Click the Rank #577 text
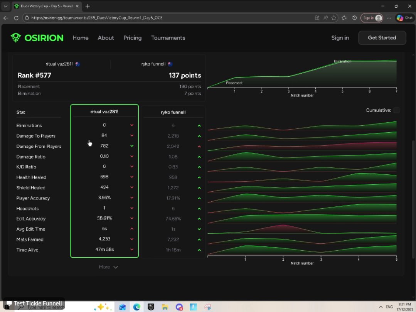Image resolution: width=416 pixels, height=312 pixels. click(x=34, y=75)
